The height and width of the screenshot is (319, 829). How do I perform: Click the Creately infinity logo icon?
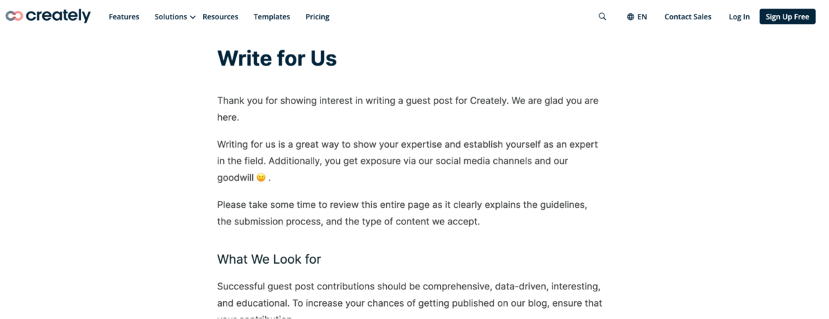pyautogui.click(x=14, y=16)
